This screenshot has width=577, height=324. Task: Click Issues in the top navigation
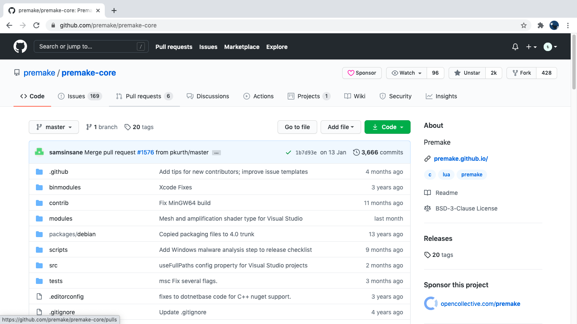pyautogui.click(x=208, y=47)
